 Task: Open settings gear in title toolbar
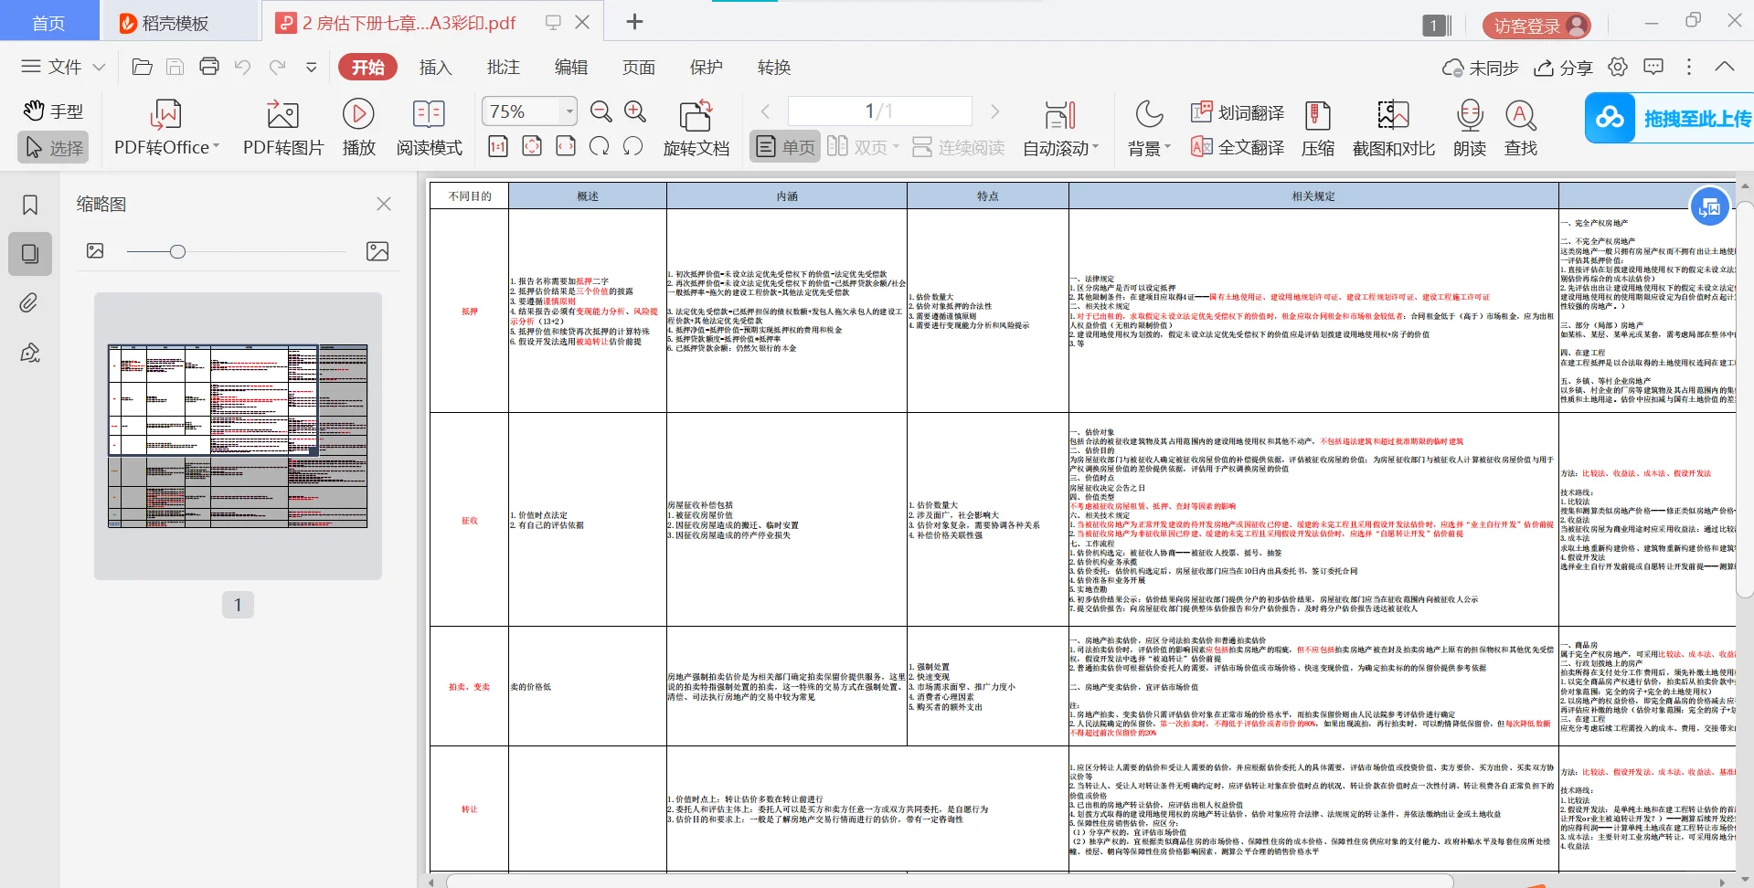pyautogui.click(x=1618, y=67)
